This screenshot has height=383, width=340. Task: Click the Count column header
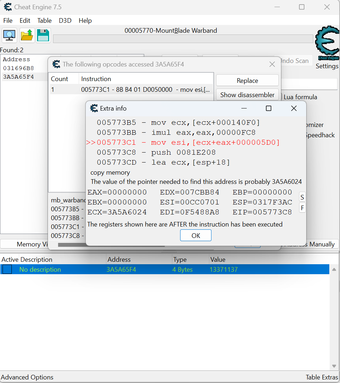64,79
